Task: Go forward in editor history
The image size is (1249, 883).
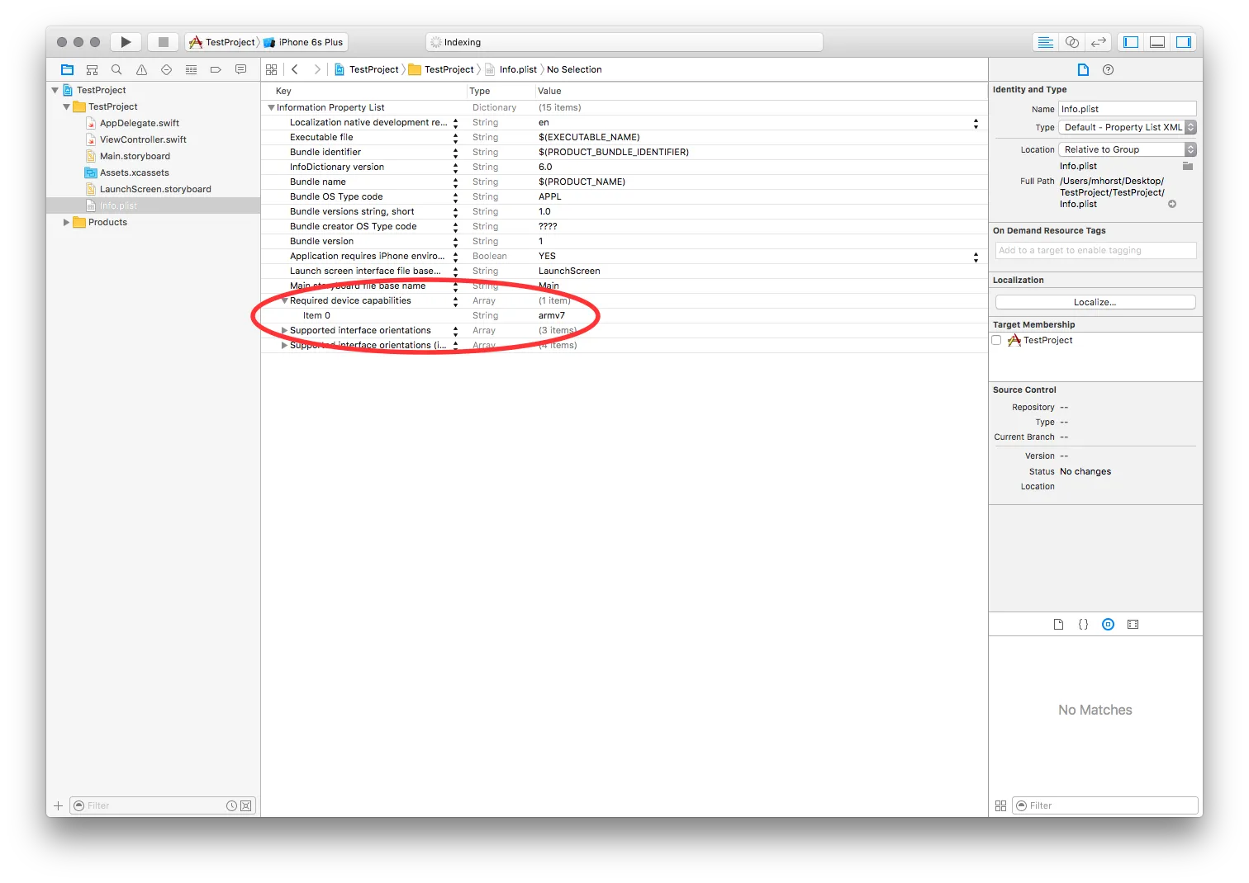Action: coord(317,70)
